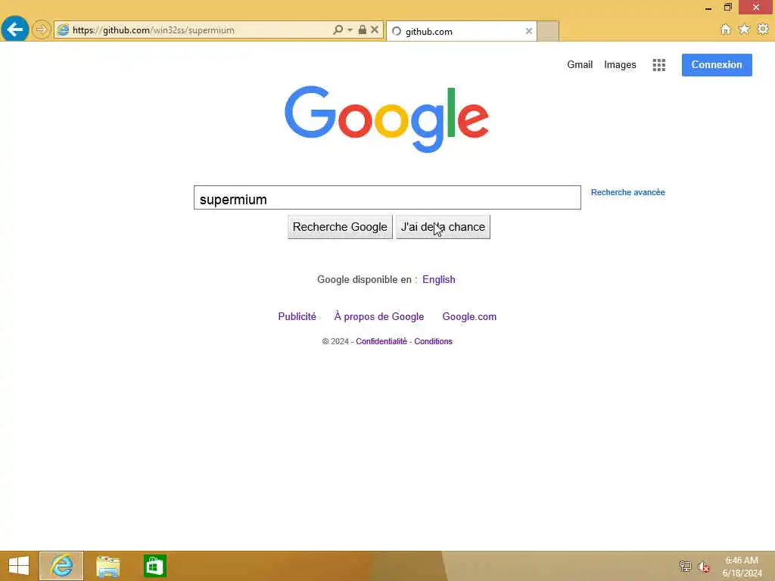Open the browser Home icon
Viewport: 775px width, 581px height.
[x=726, y=30]
